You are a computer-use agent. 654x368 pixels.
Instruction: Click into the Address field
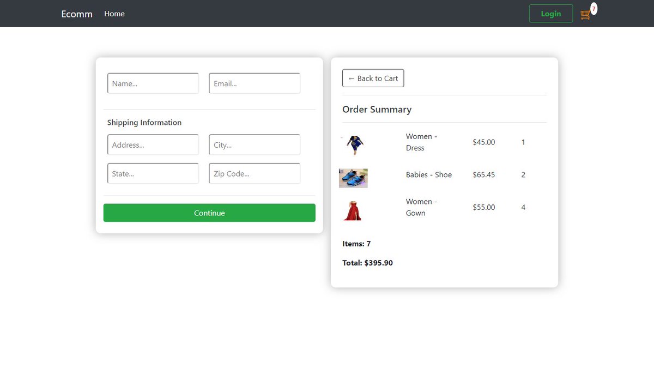coord(153,145)
